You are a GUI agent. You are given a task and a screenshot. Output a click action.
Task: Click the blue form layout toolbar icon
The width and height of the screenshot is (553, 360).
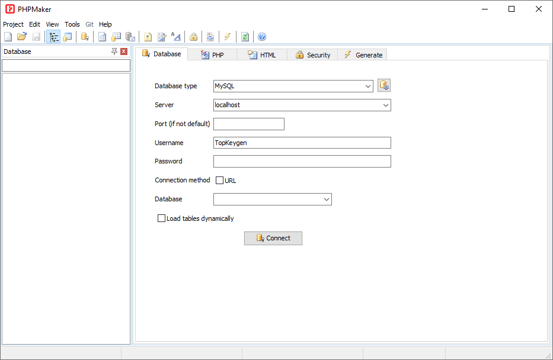point(210,37)
